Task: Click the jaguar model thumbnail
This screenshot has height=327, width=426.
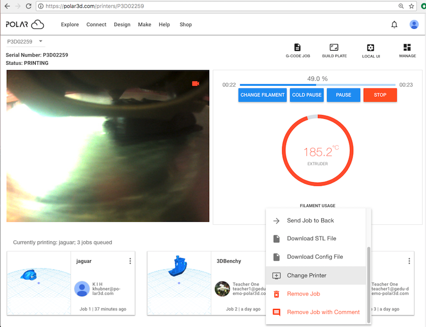Action: pyautogui.click(x=39, y=283)
